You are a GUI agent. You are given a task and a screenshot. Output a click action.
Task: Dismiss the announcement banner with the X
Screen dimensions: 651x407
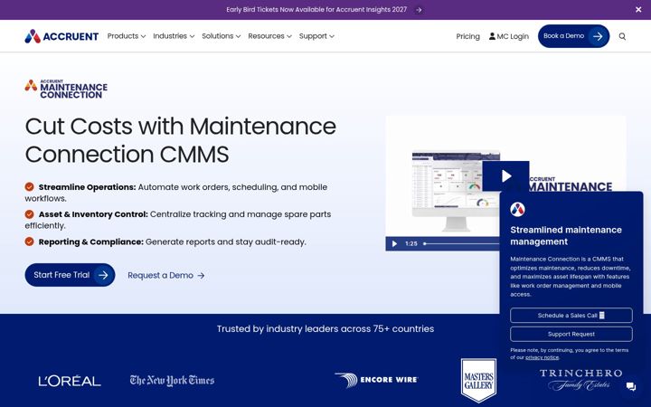click(x=638, y=10)
